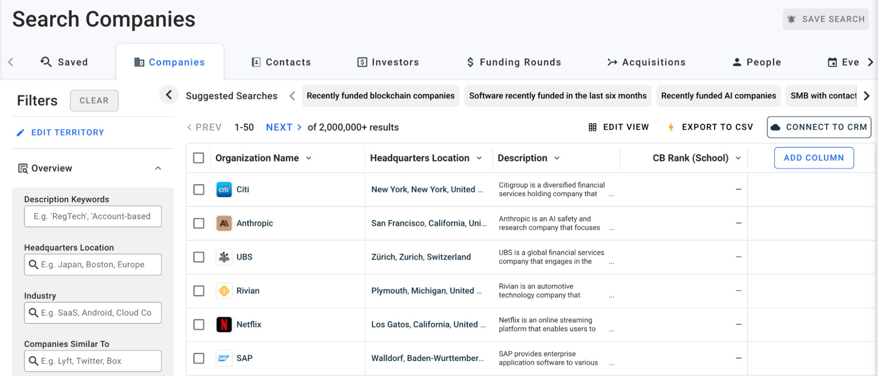This screenshot has width=878, height=376.
Task: Click the bell icon on Save Search
Action: (x=791, y=19)
